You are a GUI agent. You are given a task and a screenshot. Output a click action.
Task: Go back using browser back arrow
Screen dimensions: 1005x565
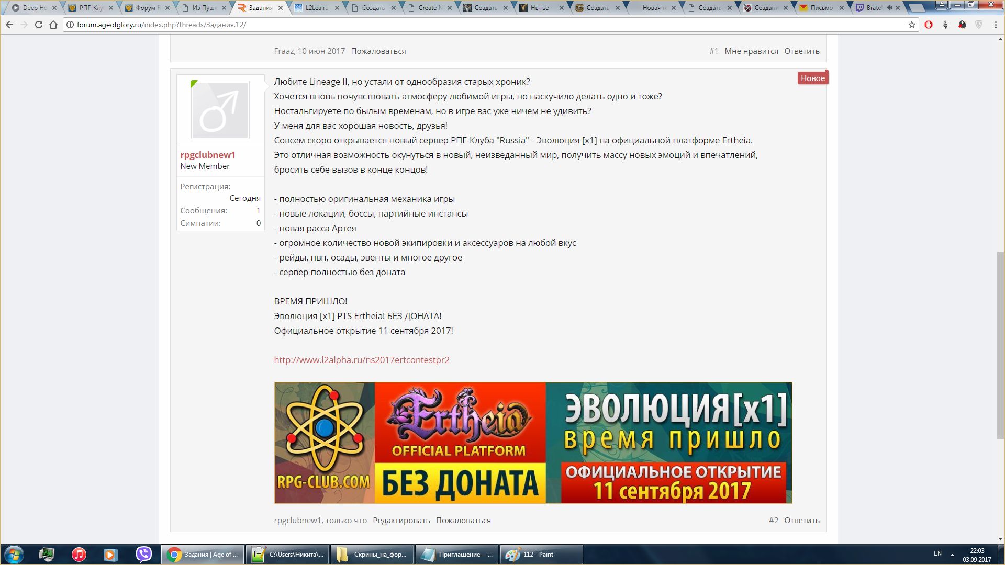click(x=9, y=25)
